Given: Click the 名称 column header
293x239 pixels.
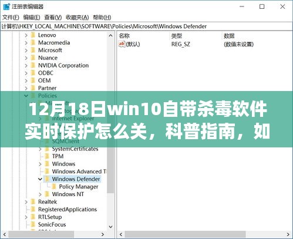Looking at the screenshot, I should 124,36.
